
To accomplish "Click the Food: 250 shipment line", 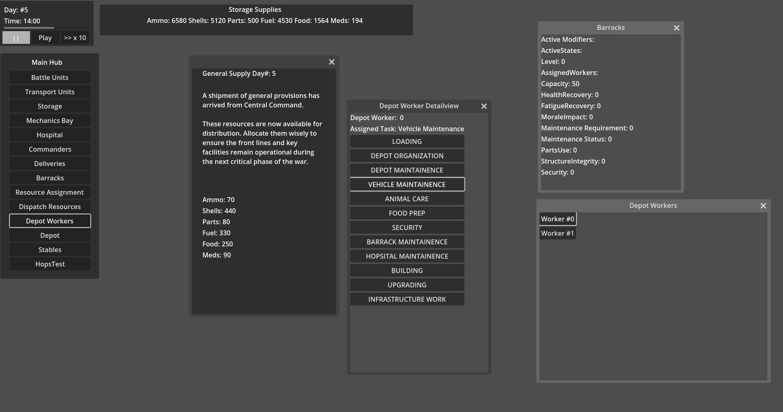I will click(218, 244).
